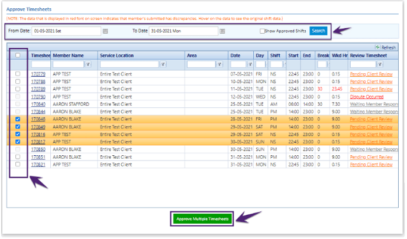
Task: Click the Date column filter icon
Action: coord(250,64)
